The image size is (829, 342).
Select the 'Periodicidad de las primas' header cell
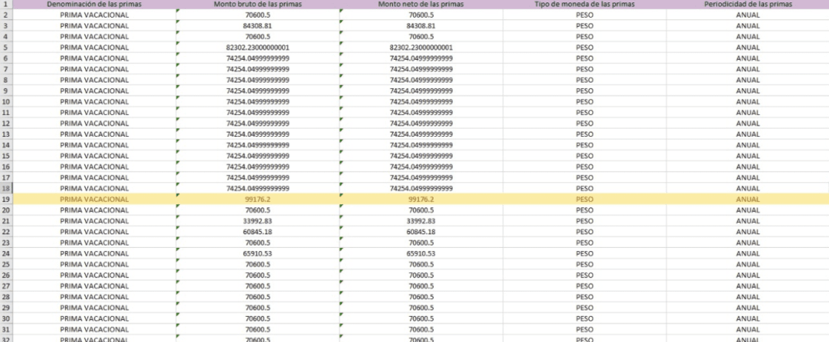point(747,5)
